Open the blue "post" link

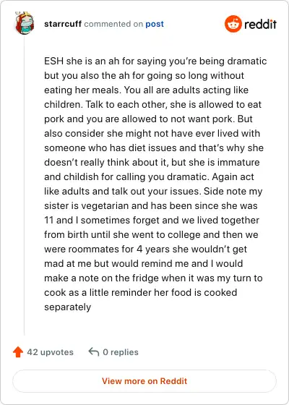click(155, 25)
